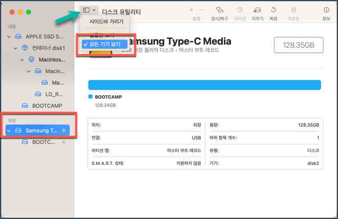Open the 지우기 erase tool

click(x=257, y=10)
